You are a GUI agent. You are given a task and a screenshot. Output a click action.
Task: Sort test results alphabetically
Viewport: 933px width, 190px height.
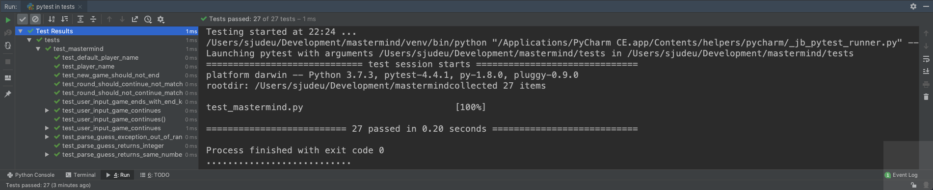click(52, 19)
